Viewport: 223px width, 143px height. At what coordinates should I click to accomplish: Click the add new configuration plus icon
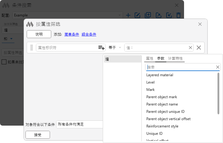tap(128, 15)
